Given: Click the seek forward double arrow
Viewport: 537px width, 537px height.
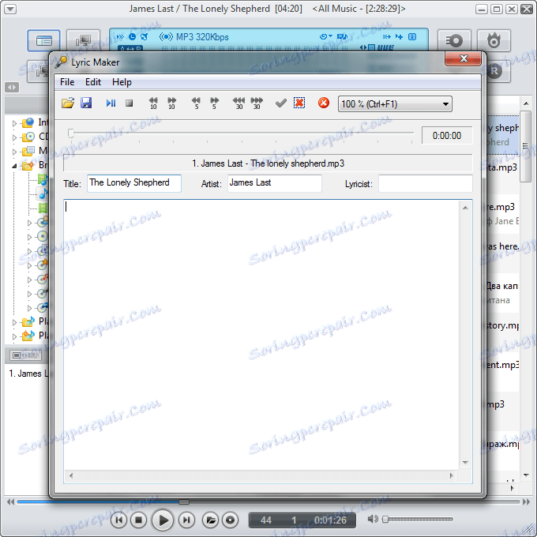Looking at the screenshot, I should (526, 502).
